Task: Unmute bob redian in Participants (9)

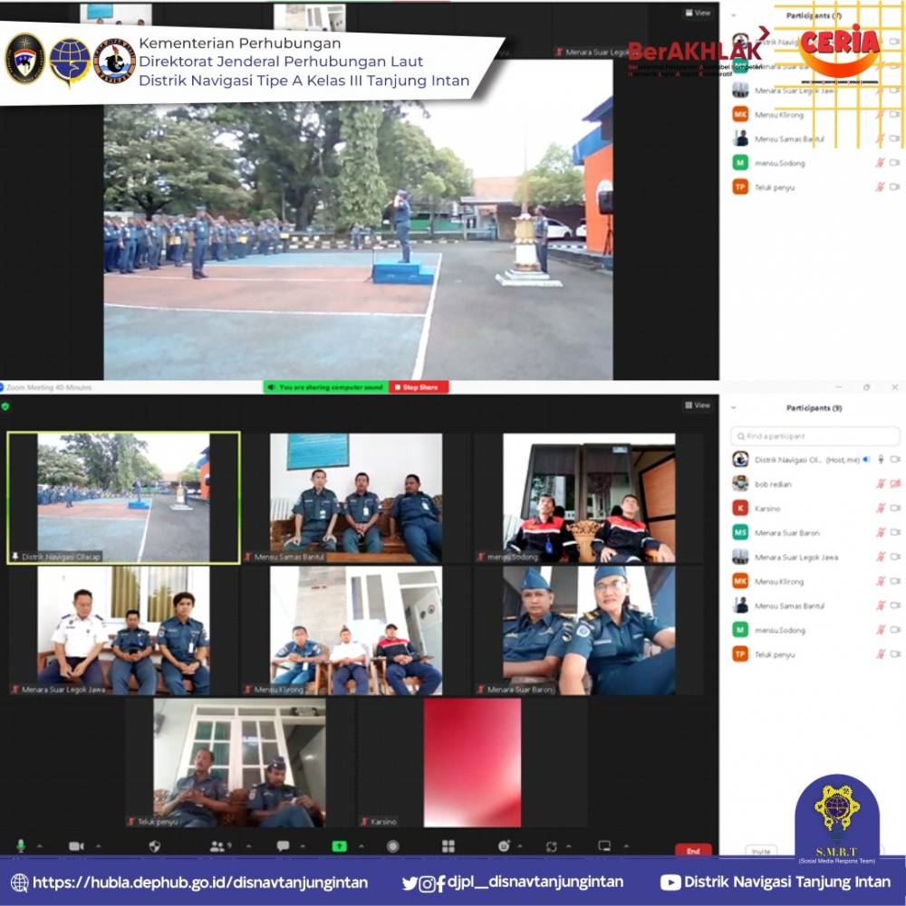Action: tap(881, 484)
